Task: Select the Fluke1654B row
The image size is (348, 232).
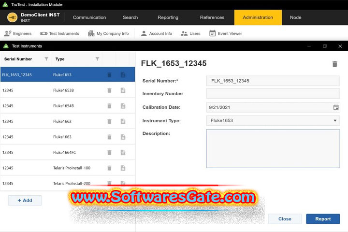Action: tap(68, 106)
